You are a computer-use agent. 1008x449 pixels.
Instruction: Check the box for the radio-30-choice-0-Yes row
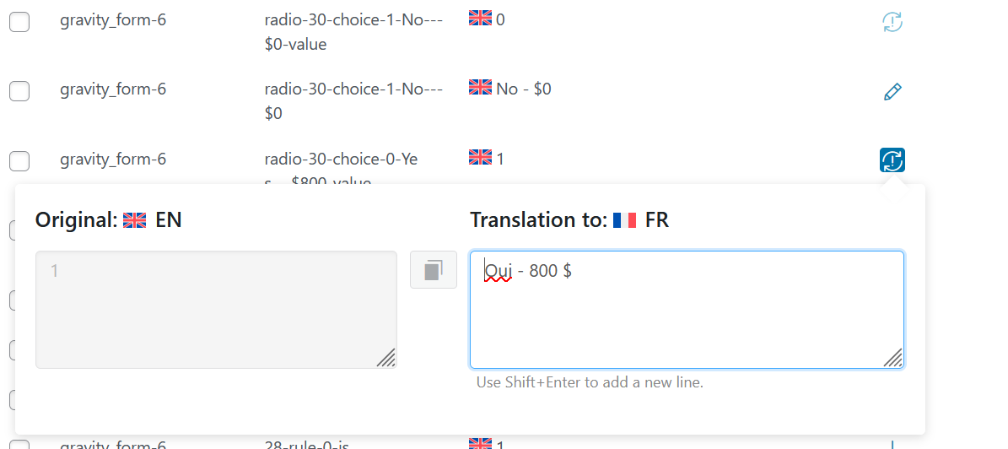19,160
